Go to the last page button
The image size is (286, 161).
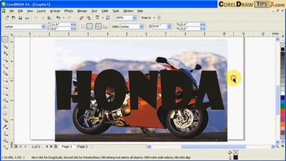coord(51,147)
